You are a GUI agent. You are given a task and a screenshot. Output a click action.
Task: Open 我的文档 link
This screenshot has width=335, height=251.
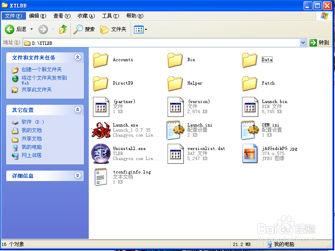coord(32,130)
